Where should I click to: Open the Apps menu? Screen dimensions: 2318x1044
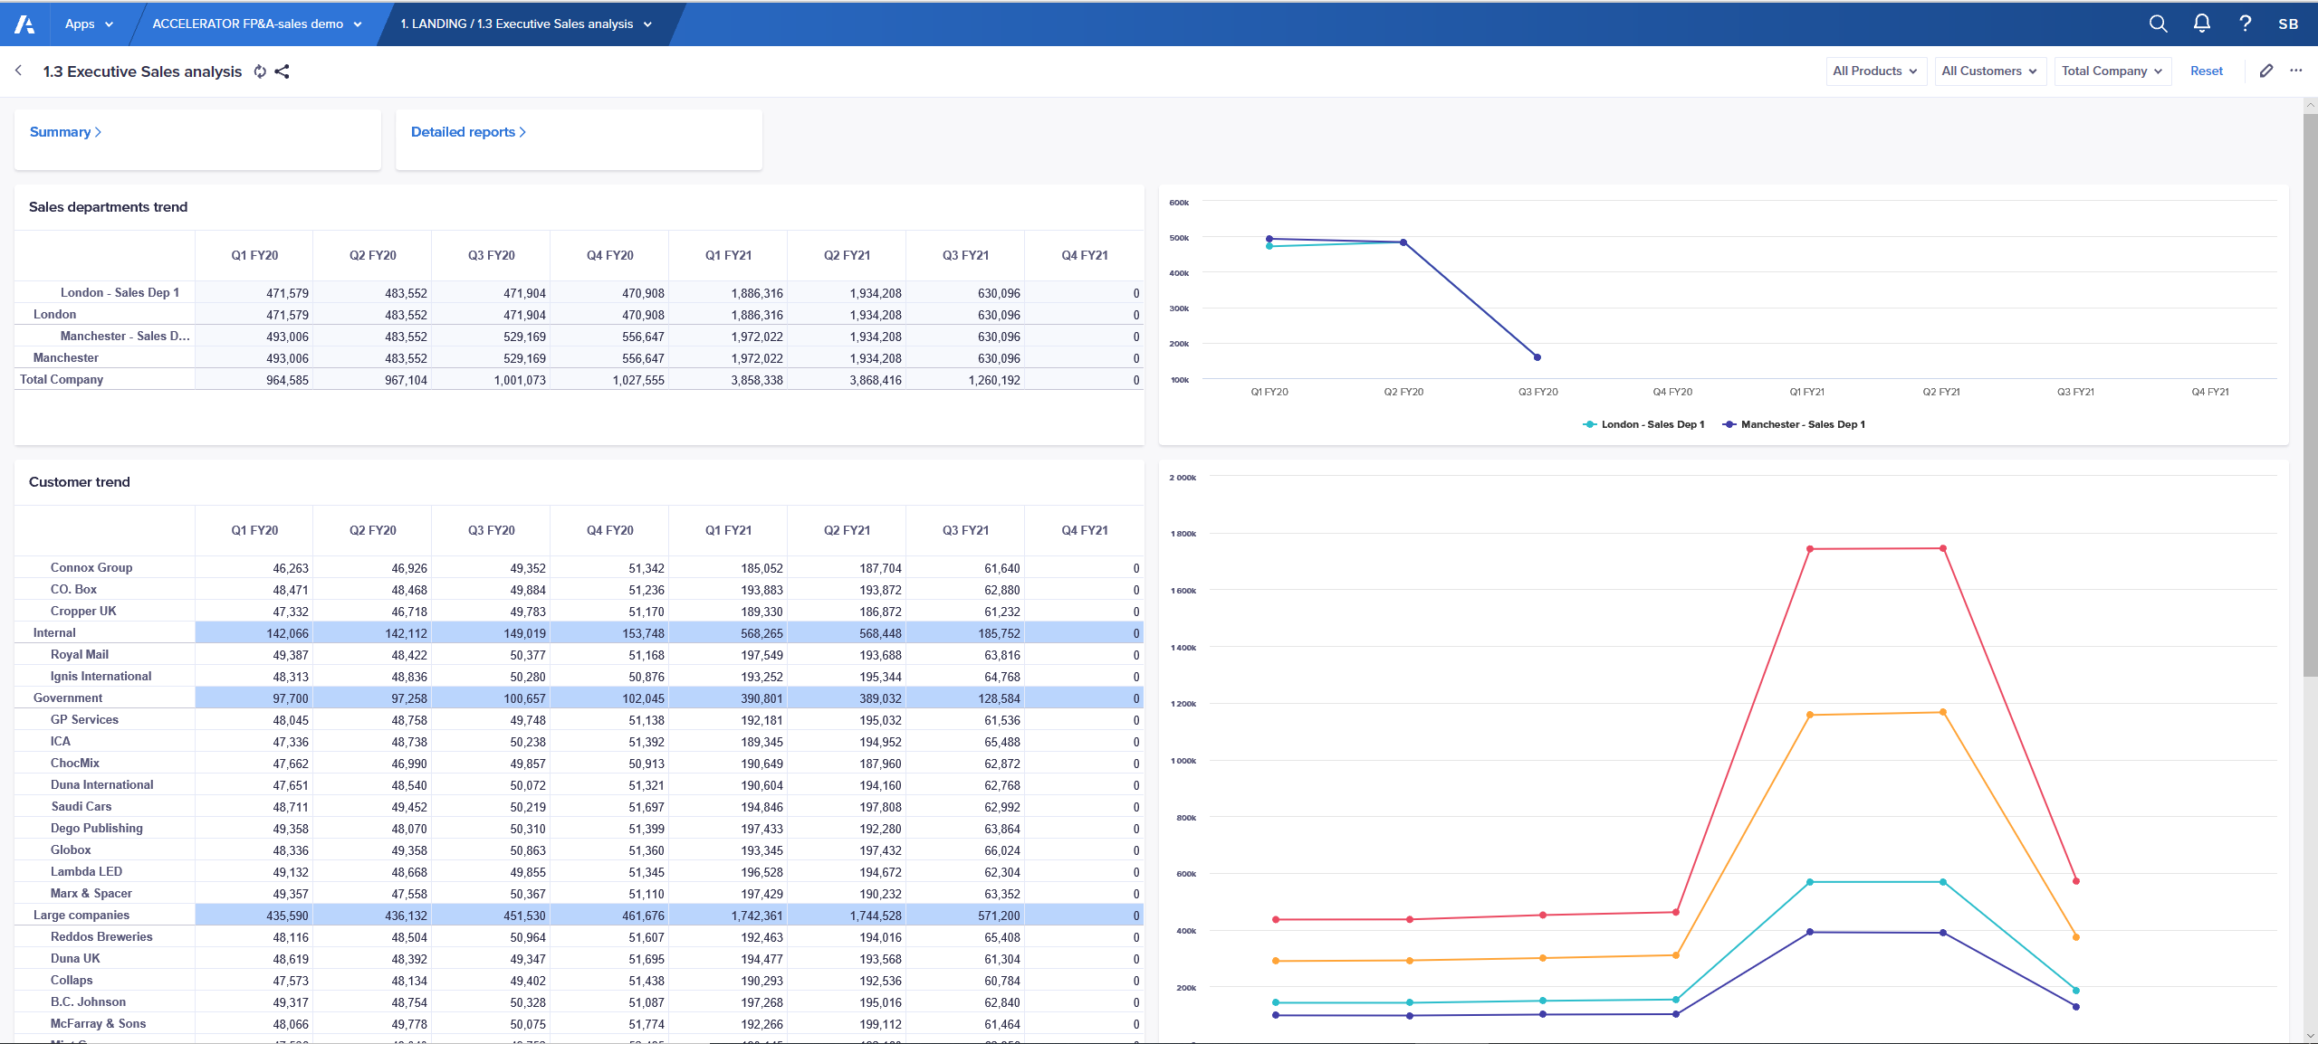(x=88, y=24)
